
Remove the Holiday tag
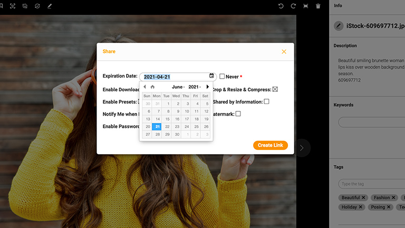click(x=361, y=207)
